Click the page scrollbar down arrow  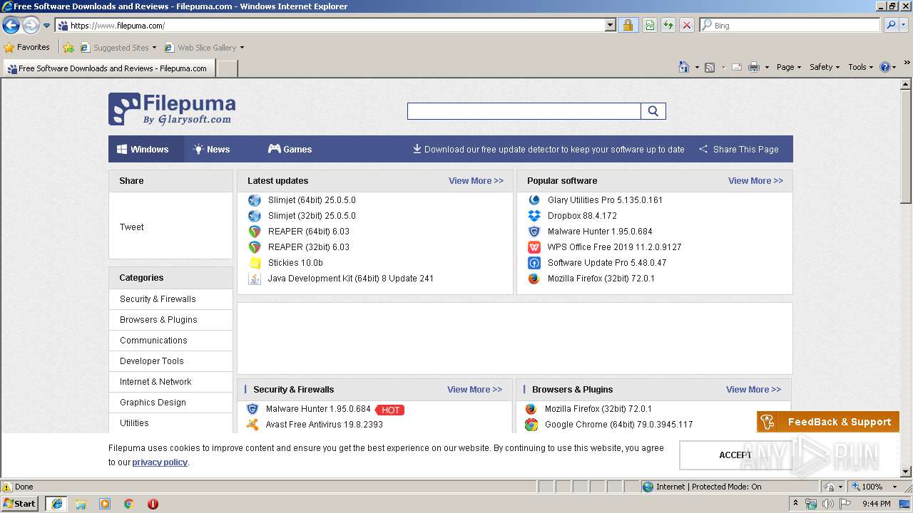pos(907,471)
